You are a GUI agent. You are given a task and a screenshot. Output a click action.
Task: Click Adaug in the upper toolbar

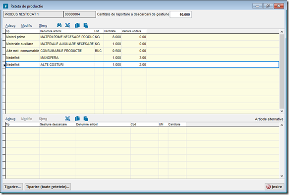[x=10, y=25]
